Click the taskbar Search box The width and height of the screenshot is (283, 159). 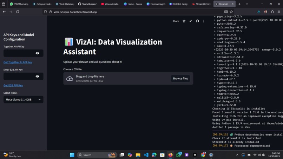point(97,155)
